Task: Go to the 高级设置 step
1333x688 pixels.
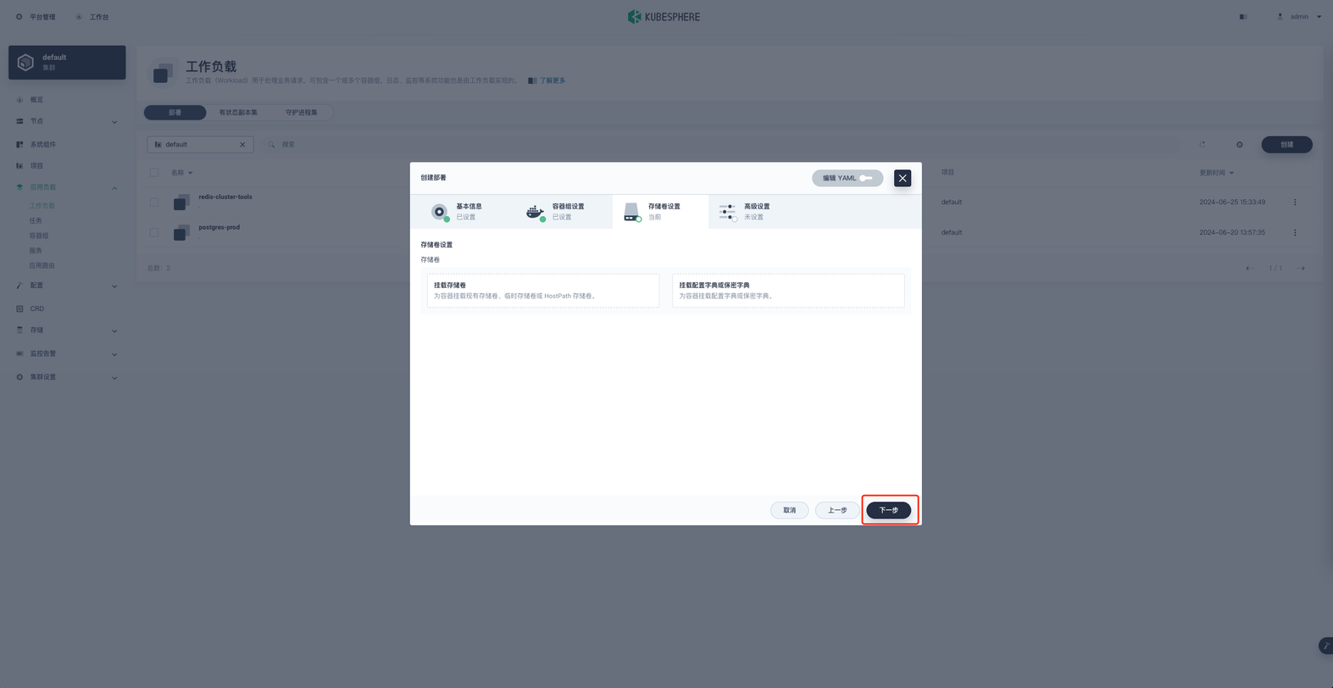Action: [756, 212]
